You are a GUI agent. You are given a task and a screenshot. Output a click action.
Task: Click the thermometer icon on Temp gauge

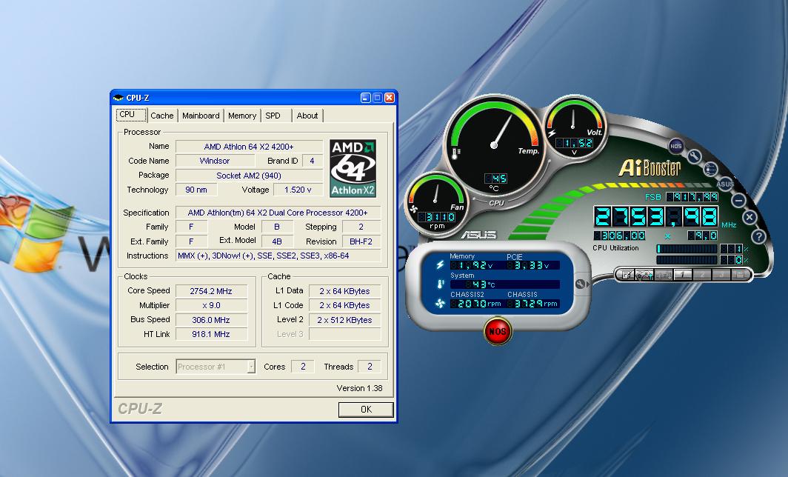pos(455,153)
